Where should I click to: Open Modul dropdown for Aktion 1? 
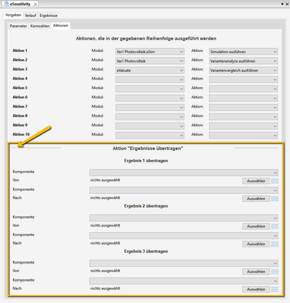coord(150,52)
